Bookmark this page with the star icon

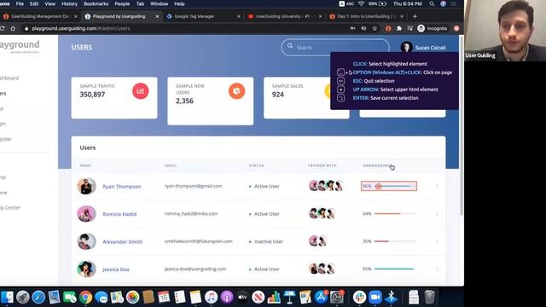coord(375,28)
